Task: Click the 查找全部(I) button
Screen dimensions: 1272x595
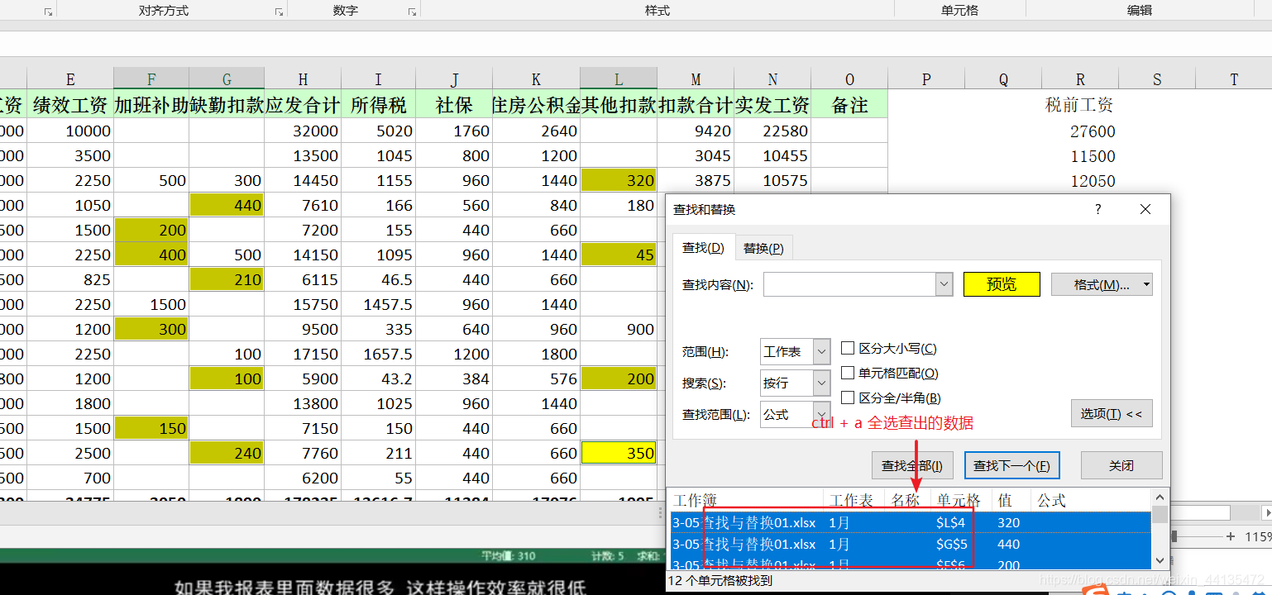Action: (912, 465)
